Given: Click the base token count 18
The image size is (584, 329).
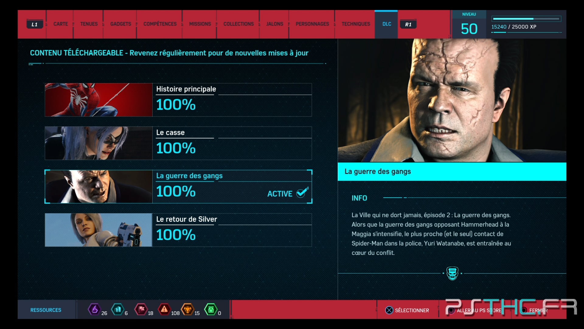Looking at the screenshot, I should coord(150,313).
